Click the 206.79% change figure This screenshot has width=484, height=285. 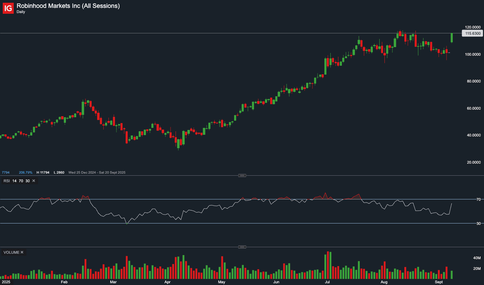tap(25, 172)
